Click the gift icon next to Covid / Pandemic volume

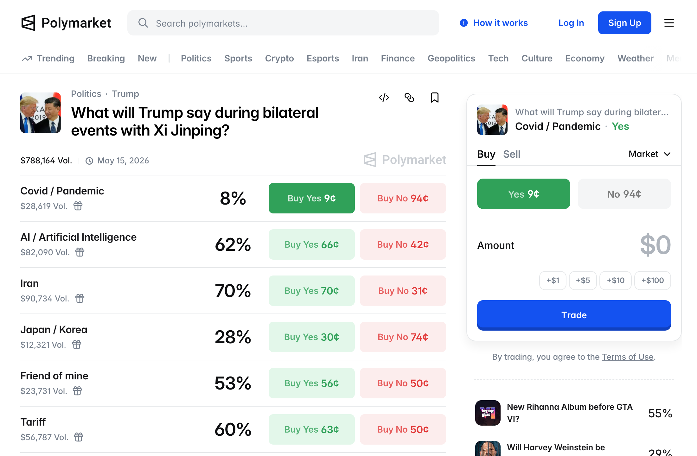pyautogui.click(x=78, y=206)
